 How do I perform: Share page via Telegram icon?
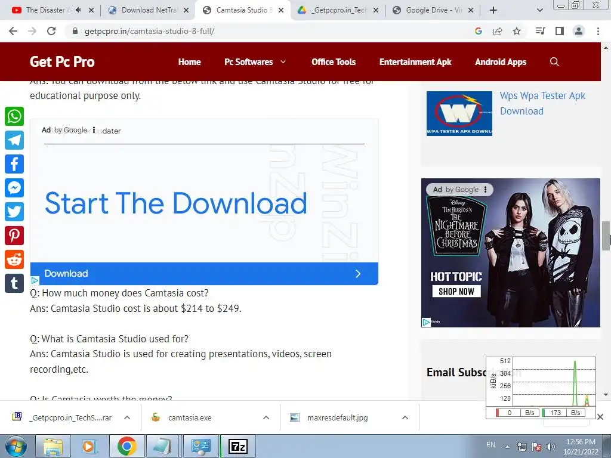coord(14,140)
